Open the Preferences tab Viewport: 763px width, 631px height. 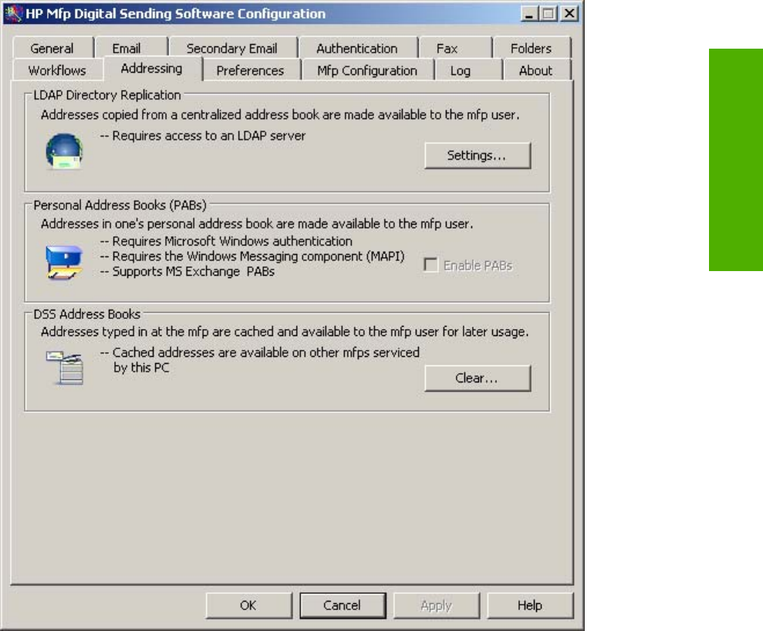point(250,70)
